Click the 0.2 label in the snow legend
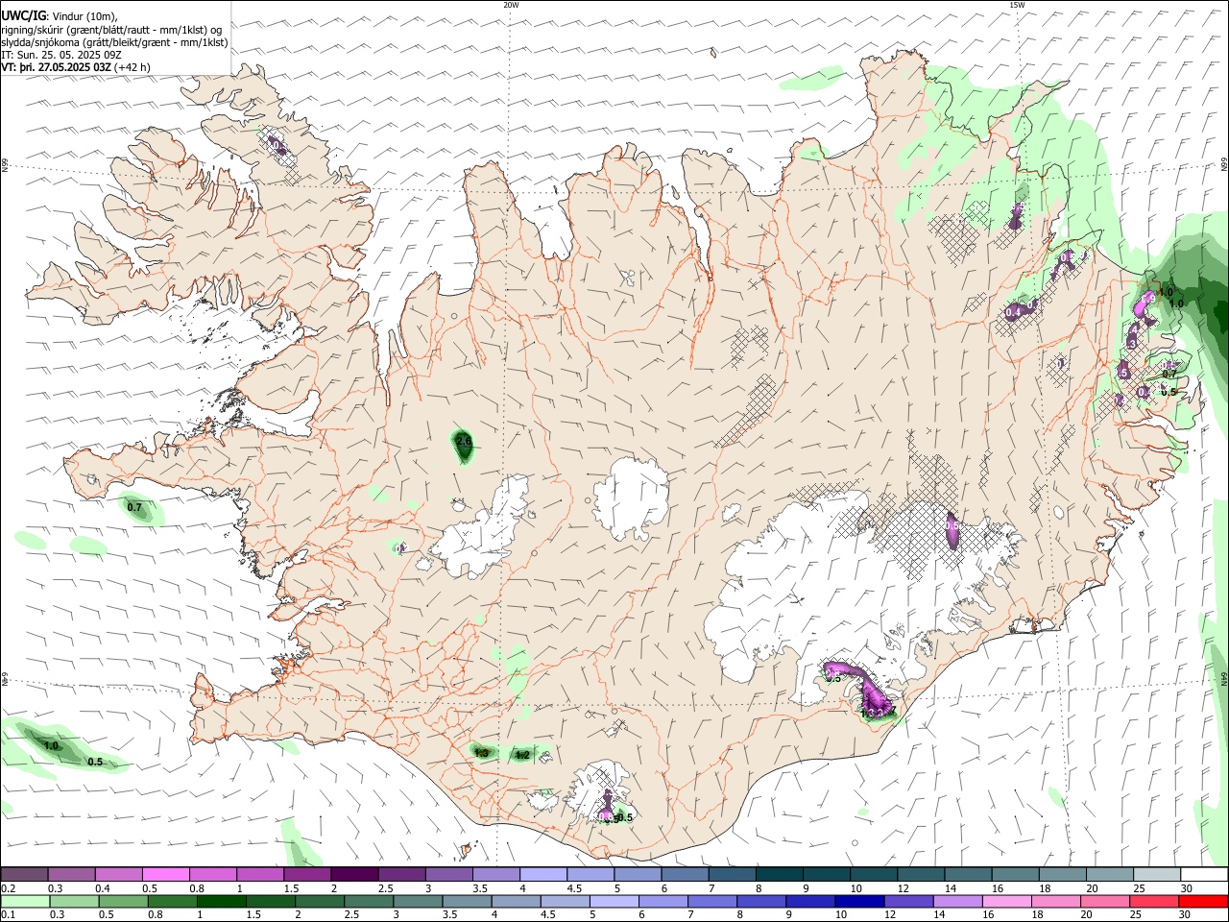Image resolution: width=1229 pixels, height=922 pixels. point(9,888)
